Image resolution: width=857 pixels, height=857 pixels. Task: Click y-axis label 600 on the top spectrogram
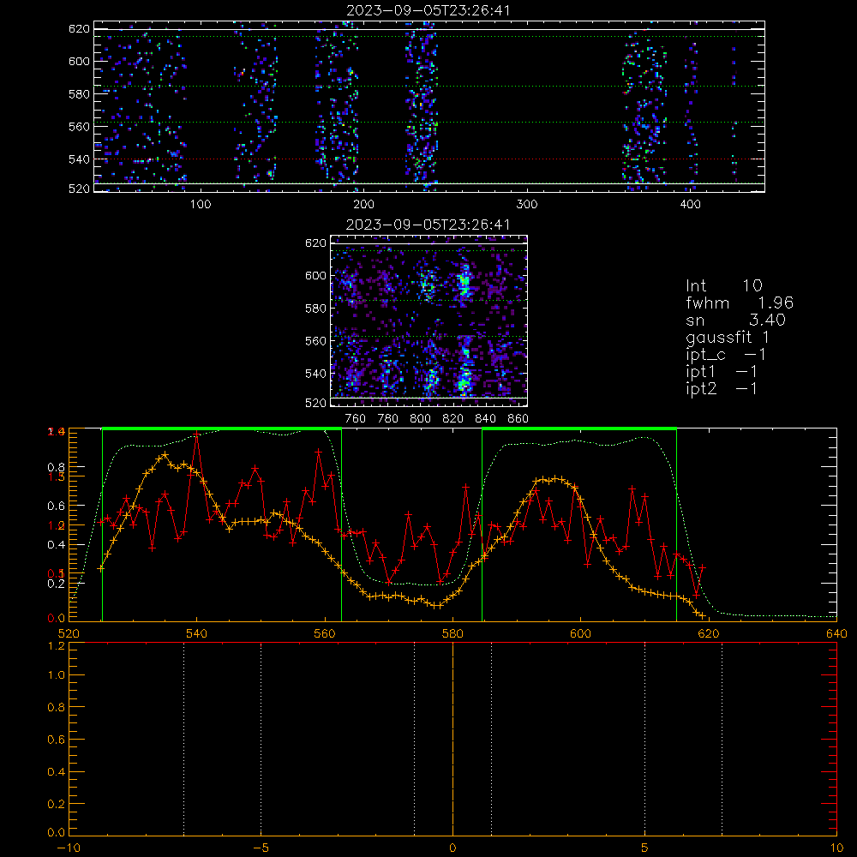click(79, 61)
